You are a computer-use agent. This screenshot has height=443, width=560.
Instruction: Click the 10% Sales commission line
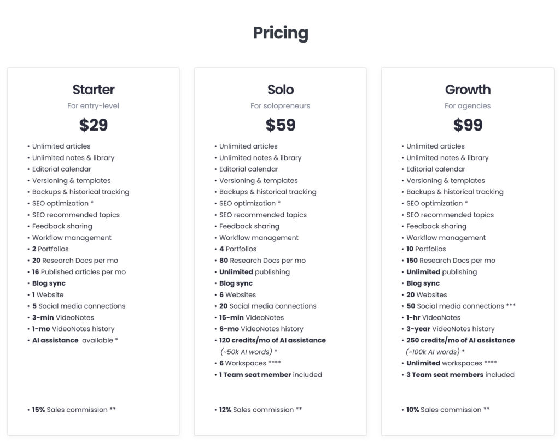(x=448, y=410)
